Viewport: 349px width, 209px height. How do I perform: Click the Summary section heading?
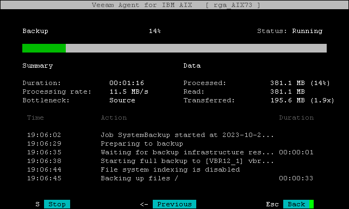click(x=38, y=66)
